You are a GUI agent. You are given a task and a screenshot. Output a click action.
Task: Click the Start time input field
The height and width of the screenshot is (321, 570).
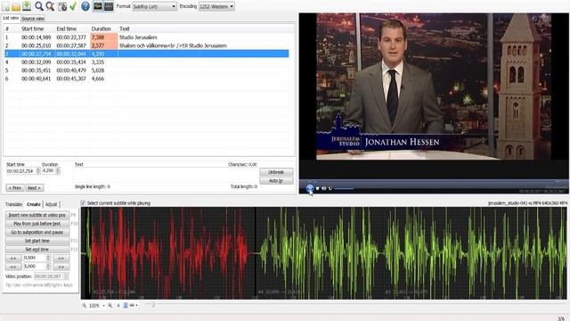(x=21, y=170)
